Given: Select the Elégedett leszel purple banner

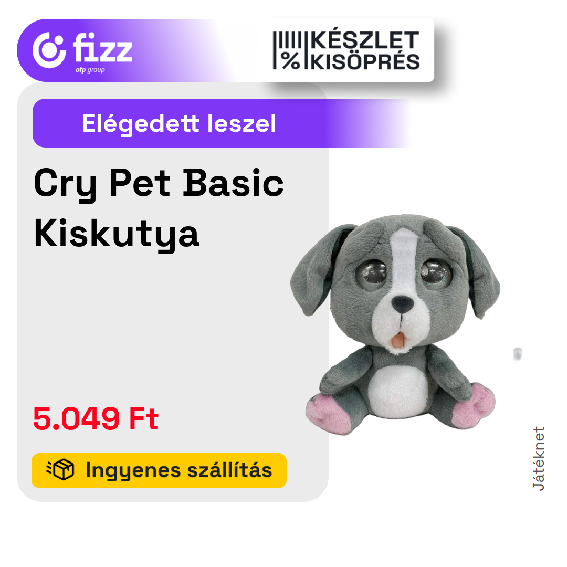Looking at the screenshot, I should click(220, 123).
